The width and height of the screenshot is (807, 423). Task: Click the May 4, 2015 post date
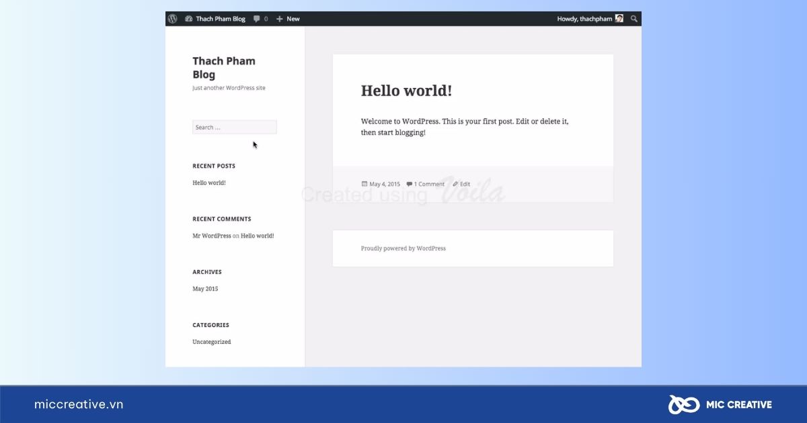(385, 184)
